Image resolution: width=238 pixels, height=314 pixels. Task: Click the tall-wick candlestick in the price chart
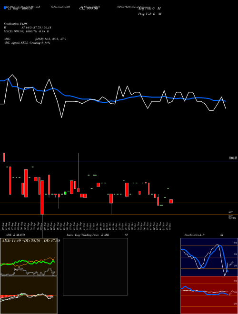pyautogui.click(x=79, y=173)
